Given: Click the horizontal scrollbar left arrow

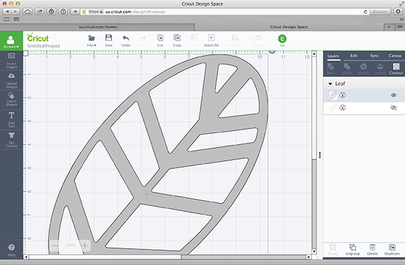Looking at the screenshot, I should click(26, 257).
